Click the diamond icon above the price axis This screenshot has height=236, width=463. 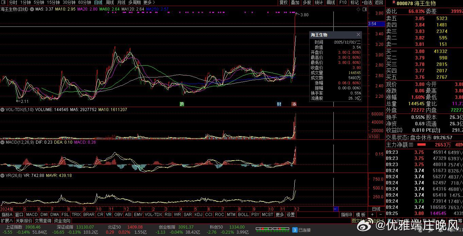click(x=359, y=10)
